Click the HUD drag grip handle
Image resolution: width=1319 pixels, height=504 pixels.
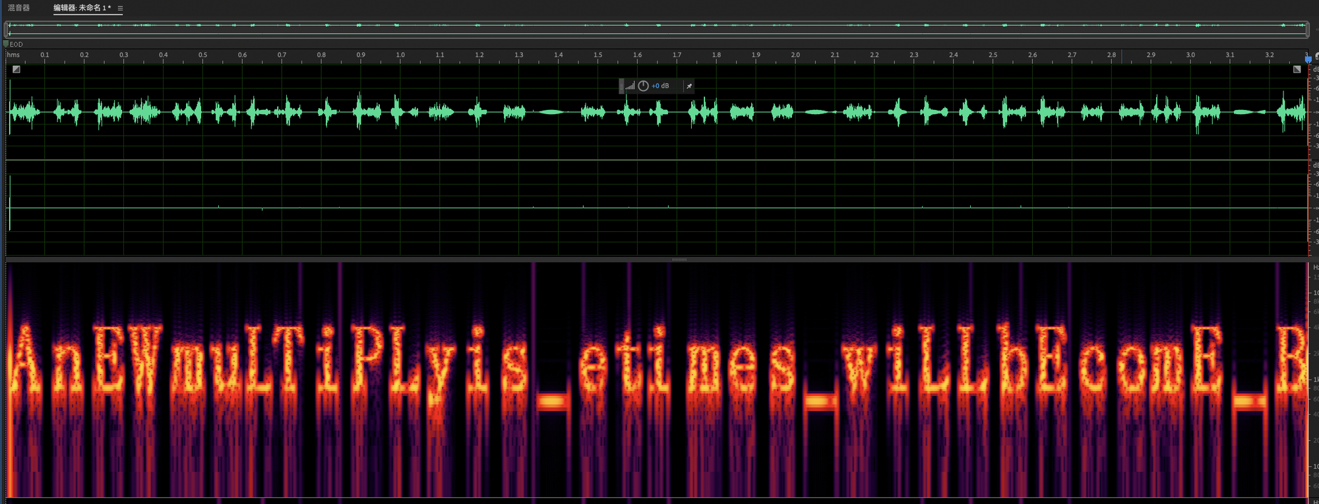(x=621, y=86)
